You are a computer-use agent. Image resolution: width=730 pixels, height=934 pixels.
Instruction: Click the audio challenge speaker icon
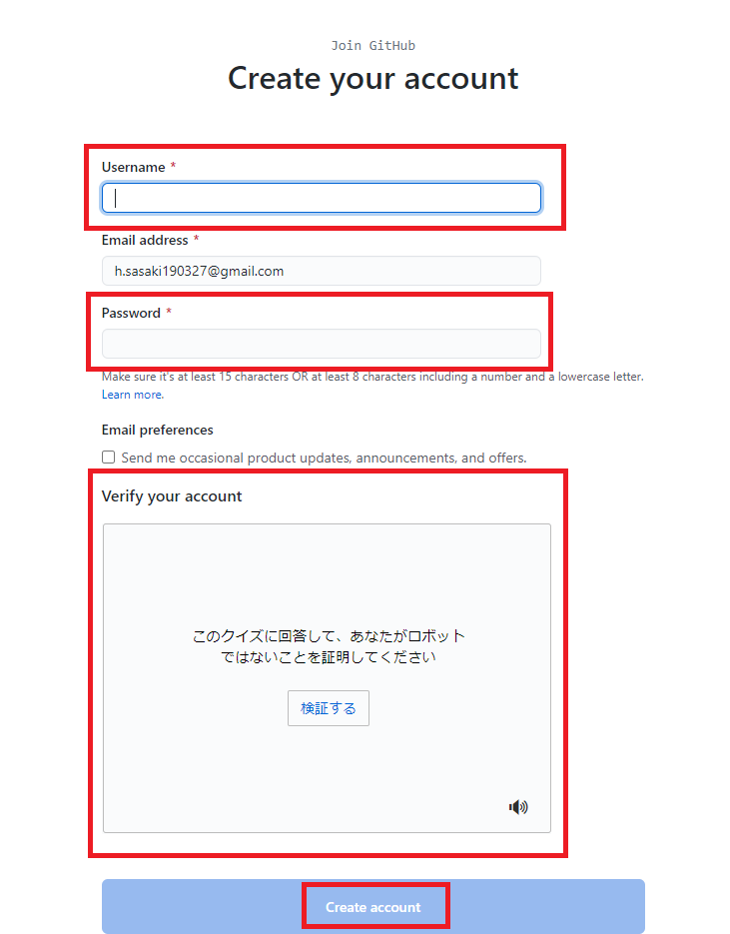(518, 806)
